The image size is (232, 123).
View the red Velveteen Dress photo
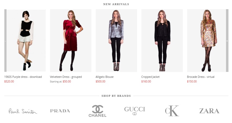pos(70,41)
